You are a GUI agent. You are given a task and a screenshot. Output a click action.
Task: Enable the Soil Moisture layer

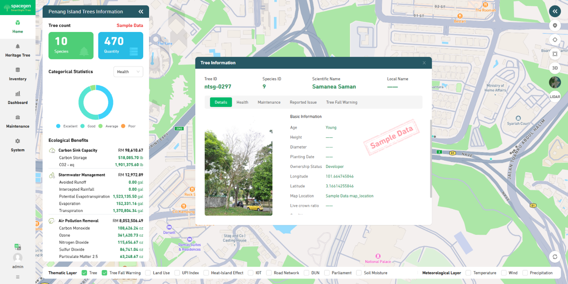point(359,273)
